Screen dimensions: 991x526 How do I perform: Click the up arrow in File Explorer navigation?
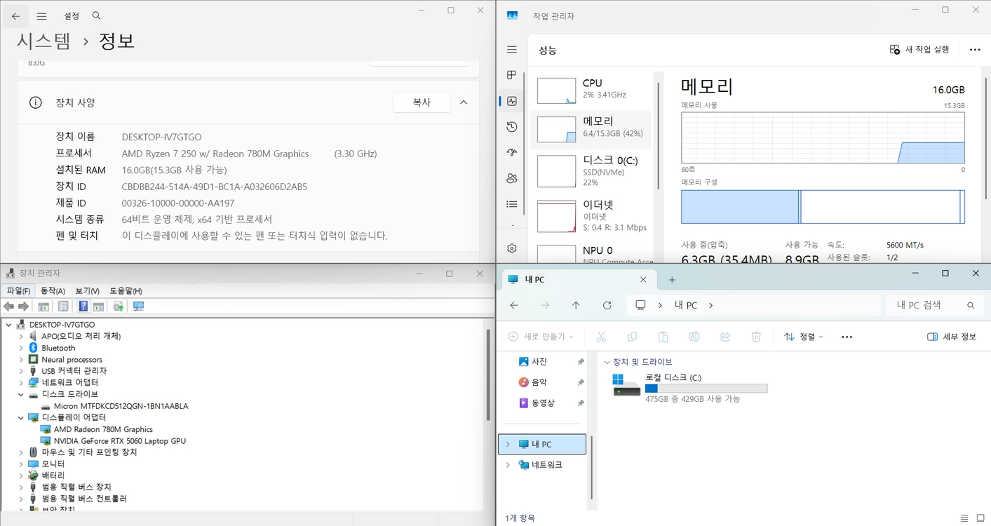[x=576, y=305]
